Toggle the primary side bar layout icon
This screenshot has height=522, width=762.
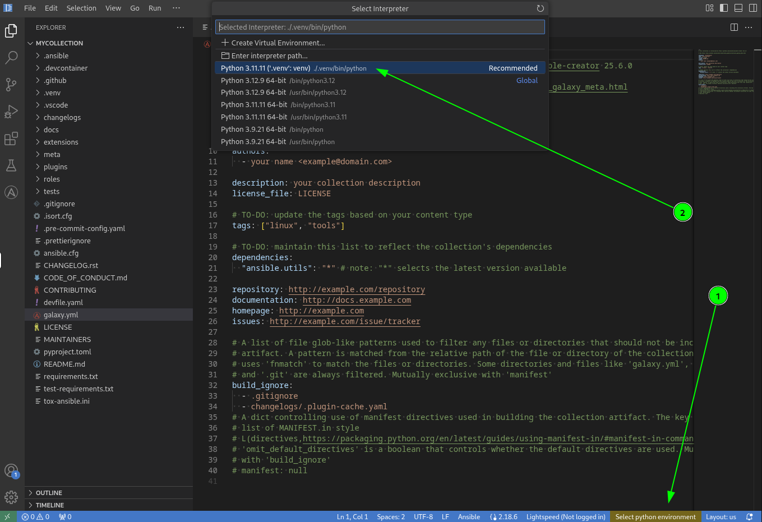click(724, 8)
